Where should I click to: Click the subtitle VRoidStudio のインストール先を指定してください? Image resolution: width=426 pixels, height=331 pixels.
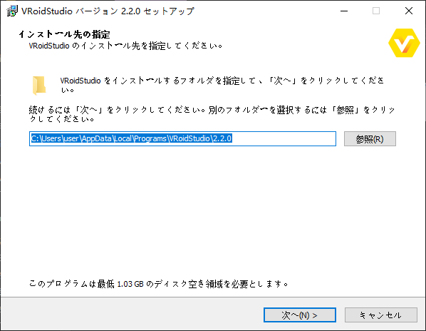(x=126, y=46)
